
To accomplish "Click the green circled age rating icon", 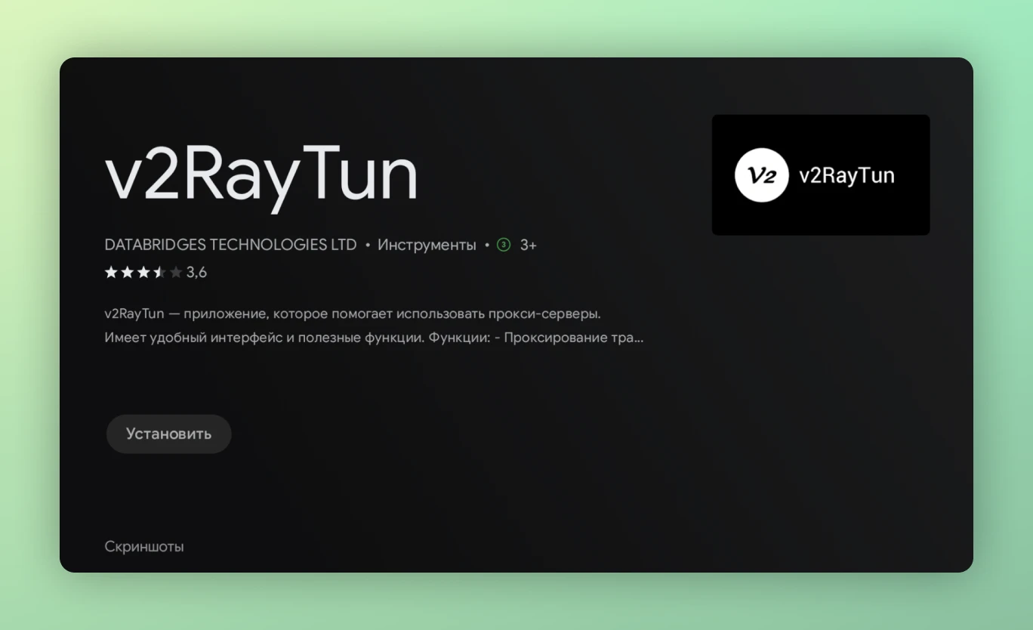I will (x=504, y=245).
